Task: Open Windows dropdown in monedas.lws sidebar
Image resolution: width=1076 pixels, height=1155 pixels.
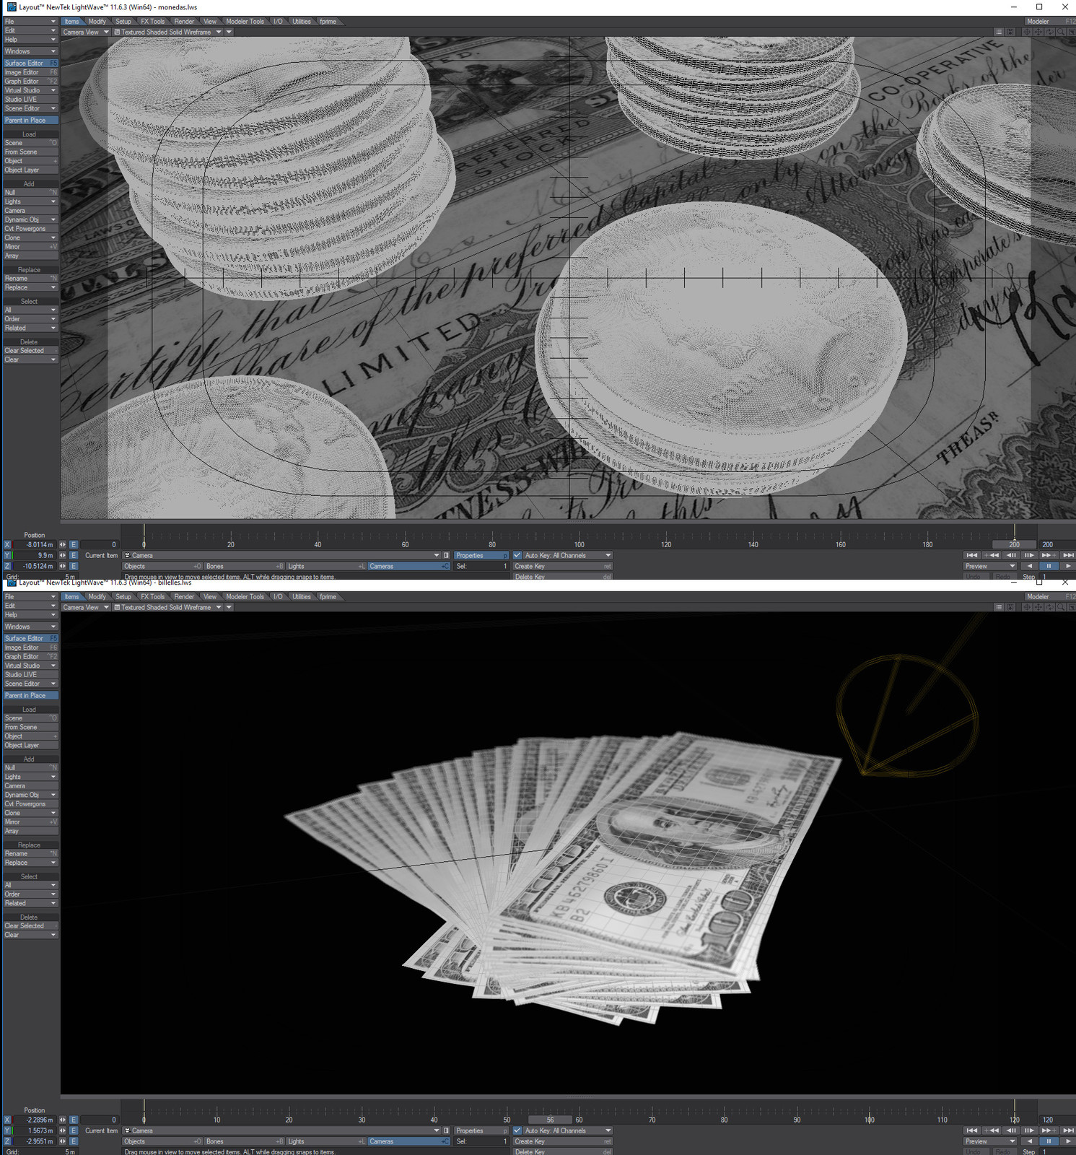Action: (30, 51)
